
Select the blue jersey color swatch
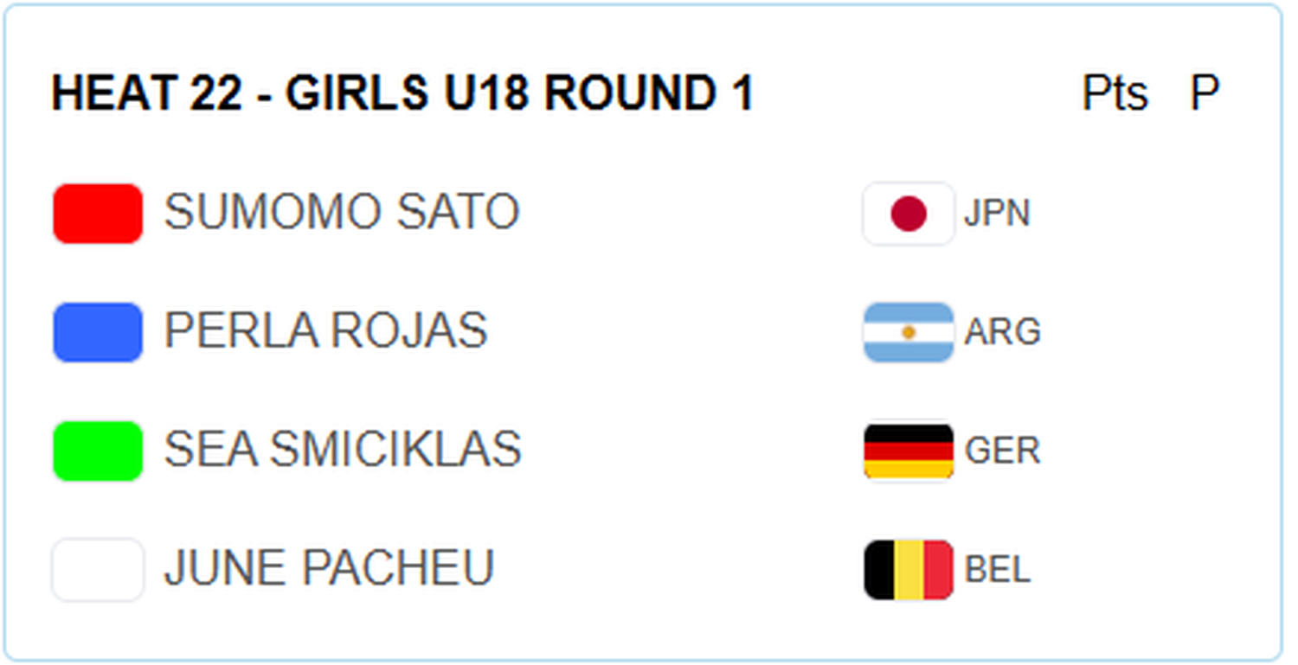(98, 332)
